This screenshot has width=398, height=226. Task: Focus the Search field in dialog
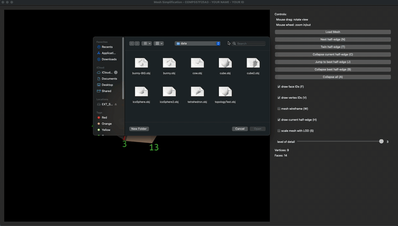tap(249, 44)
